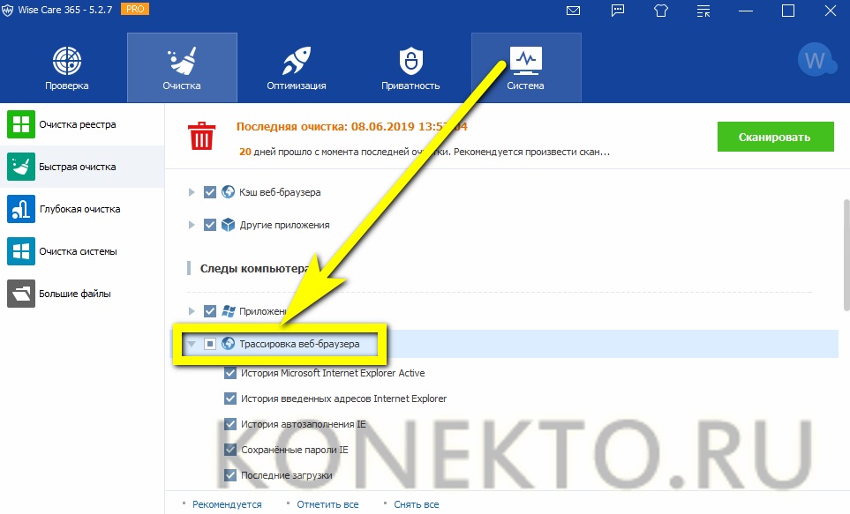Screen dimensions: 850x514
Task: Click the Кэш веб-браузера label
Action: tap(280, 192)
